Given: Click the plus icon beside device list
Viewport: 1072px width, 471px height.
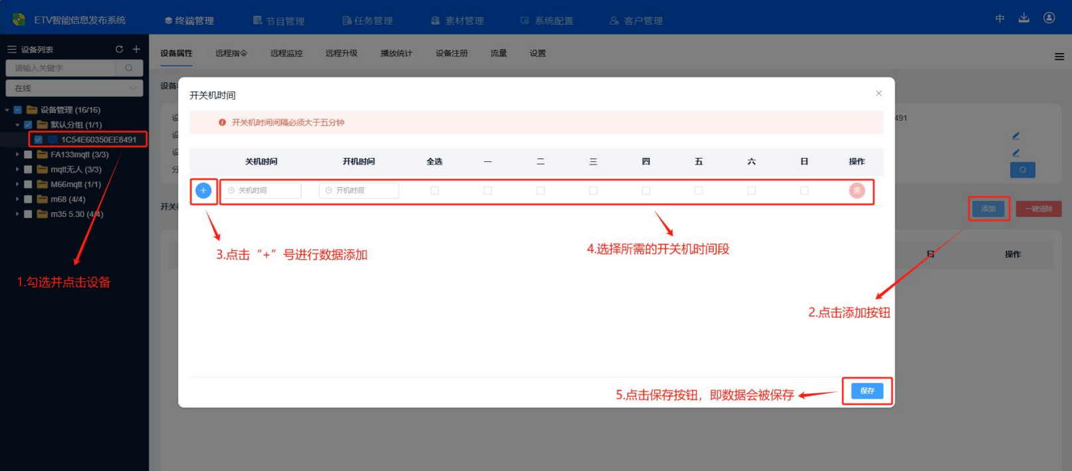Looking at the screenshot, I should pos(136,49).
